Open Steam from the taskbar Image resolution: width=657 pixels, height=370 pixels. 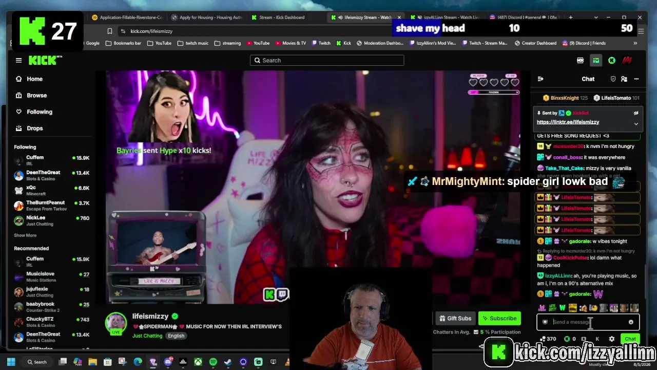(228, 362)
